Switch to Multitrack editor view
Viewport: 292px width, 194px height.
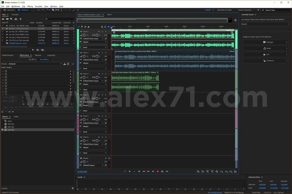coord(23,10)
